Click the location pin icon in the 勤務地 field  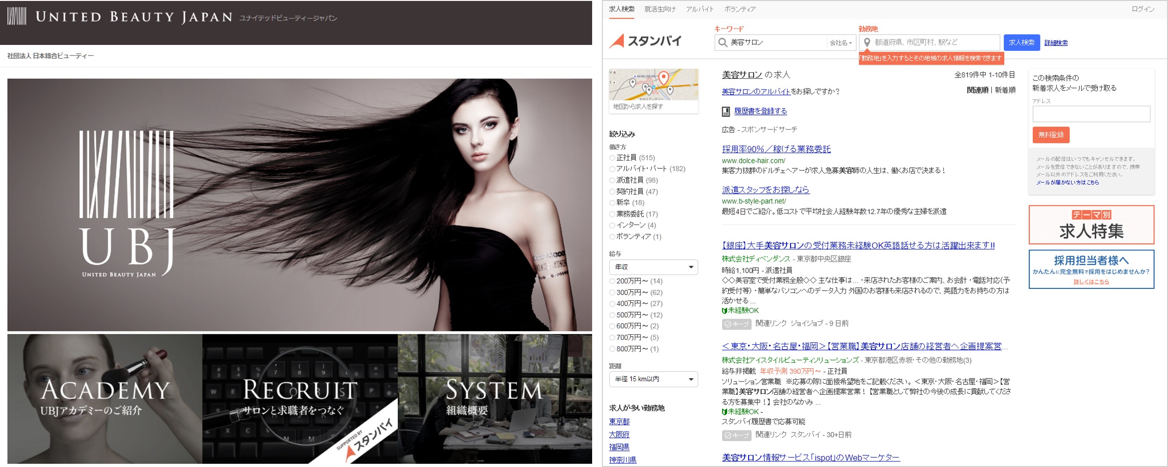(866, 43)
